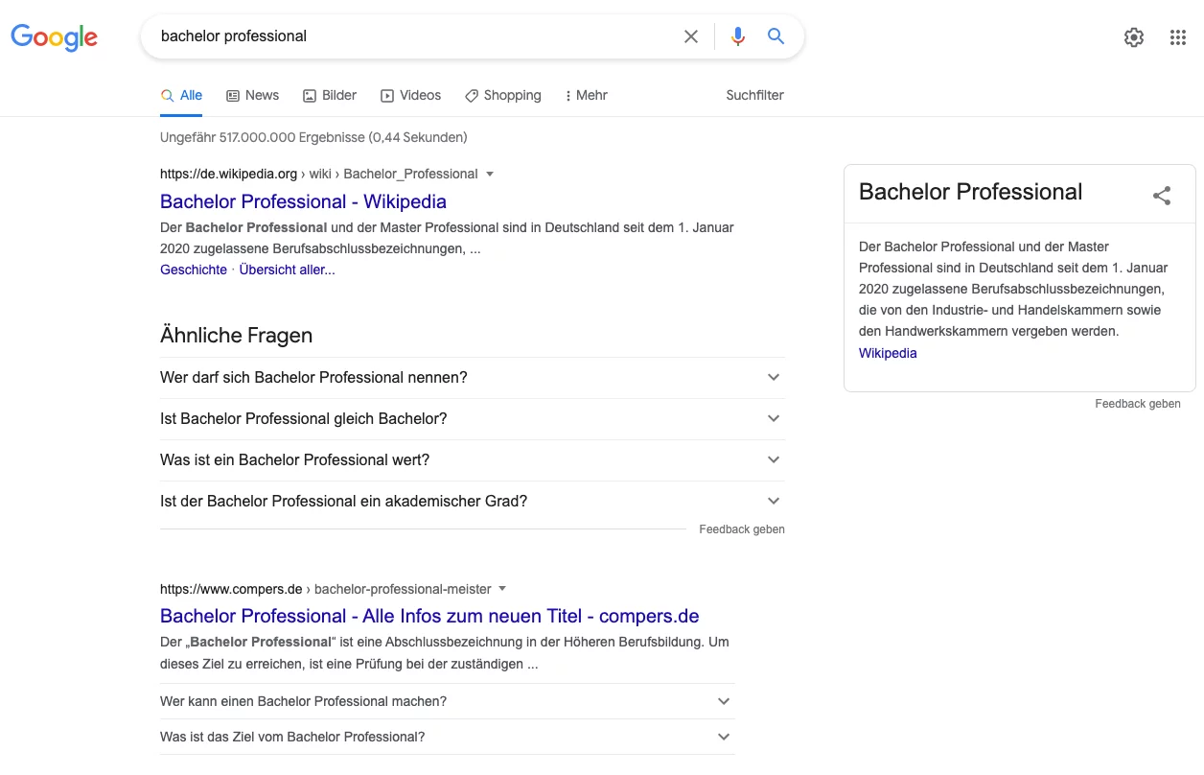Expand "Ist Bachelor Professional gleich Bachelor?"
1204x775 pixels.
point(473,419)
